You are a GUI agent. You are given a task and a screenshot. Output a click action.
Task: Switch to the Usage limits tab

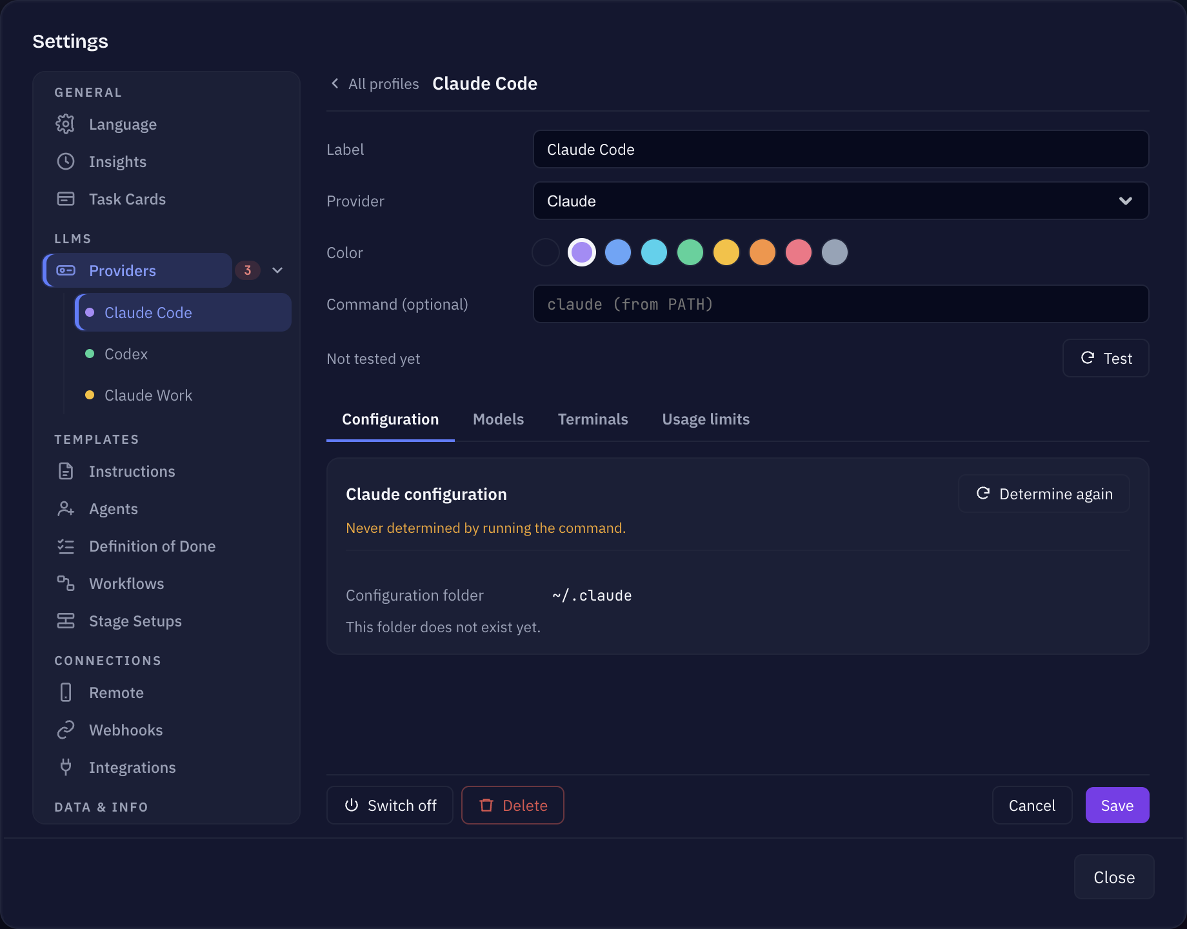tap(706, 419)
